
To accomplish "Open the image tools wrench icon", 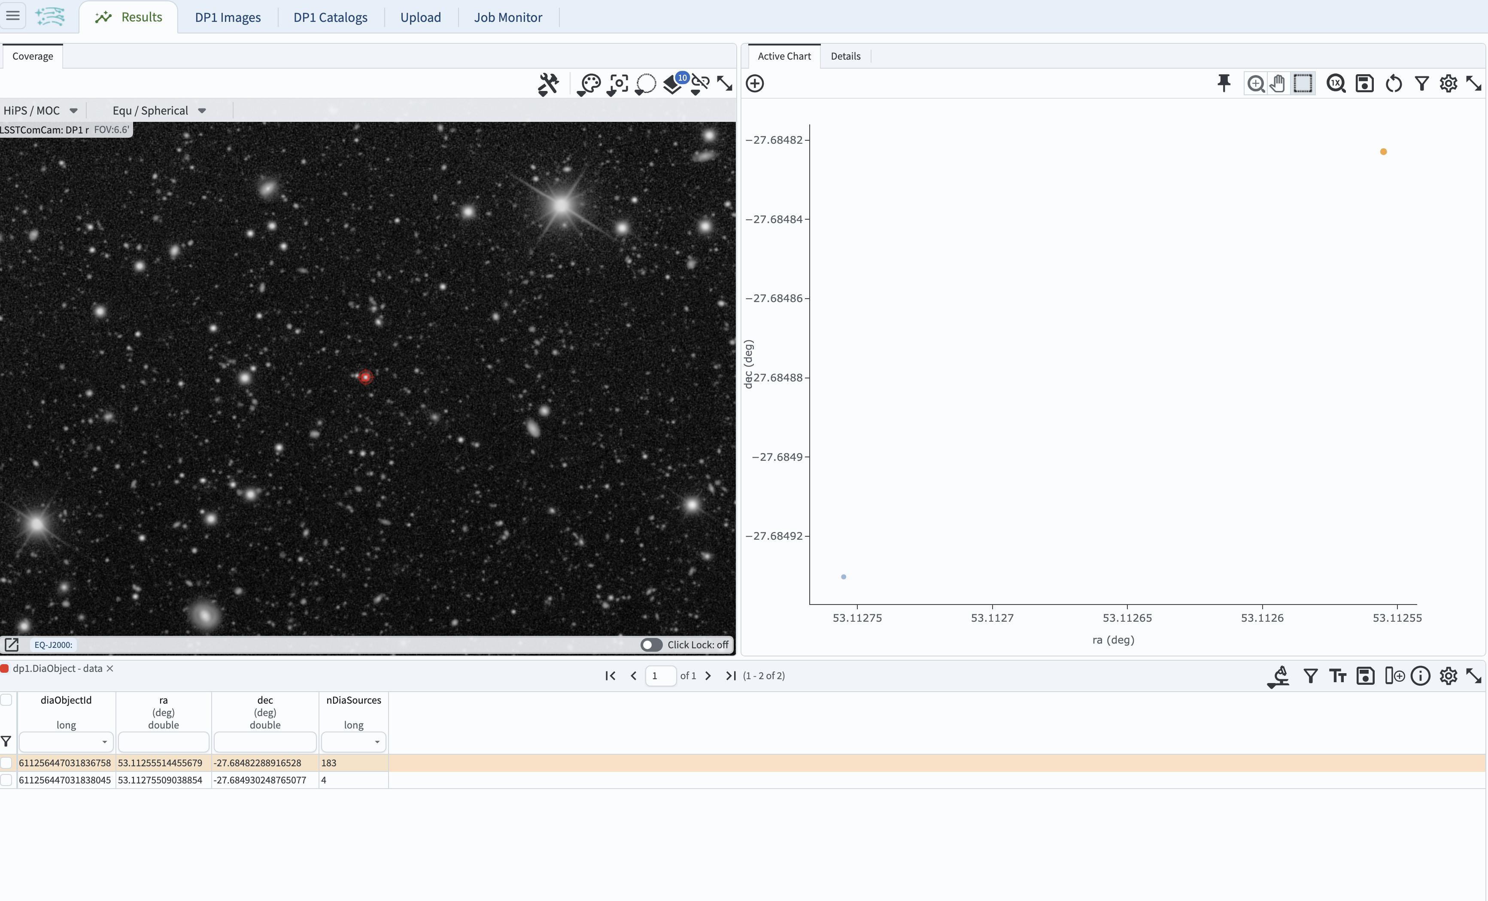I will pos(548,84).
